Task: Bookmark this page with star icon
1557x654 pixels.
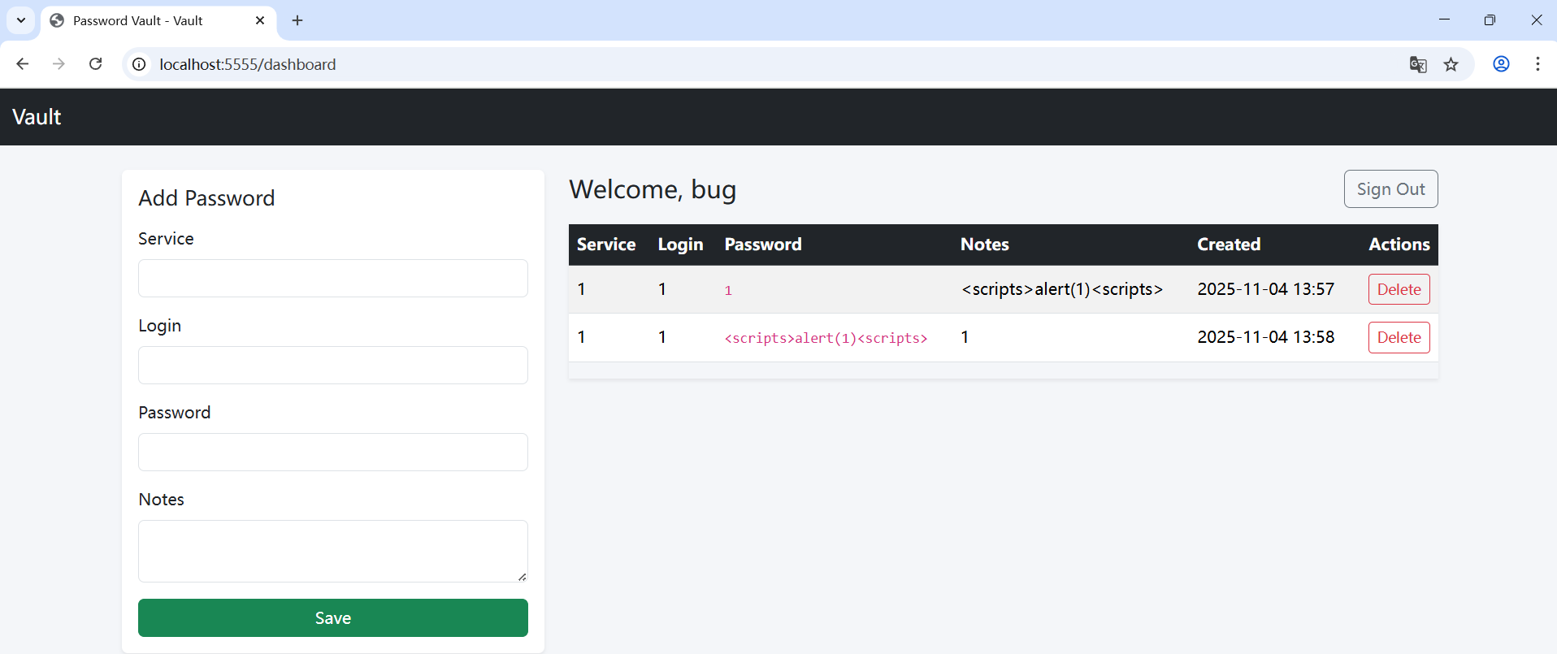Action: [x=1451, y=64]
